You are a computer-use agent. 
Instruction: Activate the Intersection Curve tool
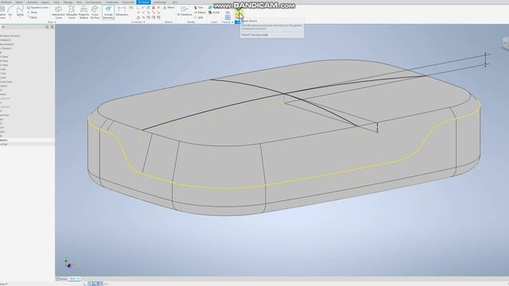coord(58,13)
